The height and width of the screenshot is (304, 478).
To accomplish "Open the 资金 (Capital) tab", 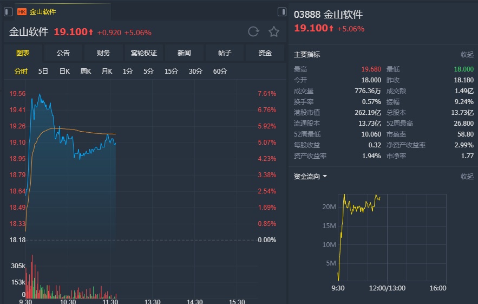I will [x=265, y=53].
